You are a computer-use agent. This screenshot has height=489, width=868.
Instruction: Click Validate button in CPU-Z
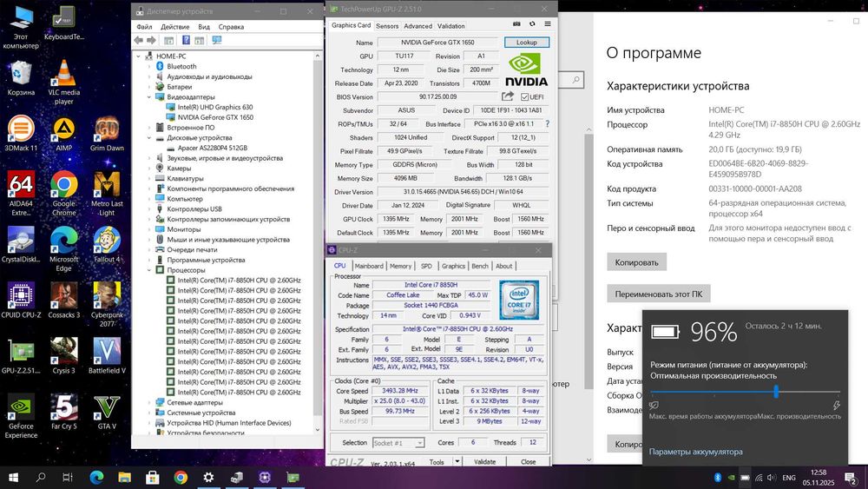(x=485, y=461)
